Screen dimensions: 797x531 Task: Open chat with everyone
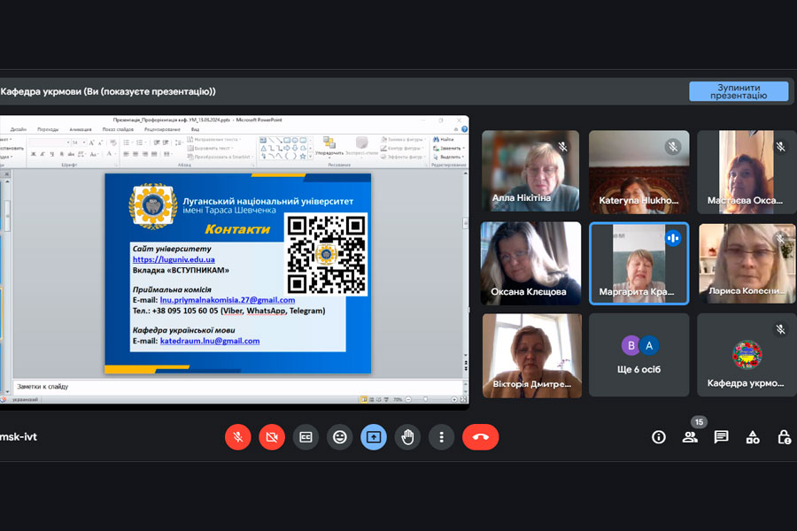721,437
